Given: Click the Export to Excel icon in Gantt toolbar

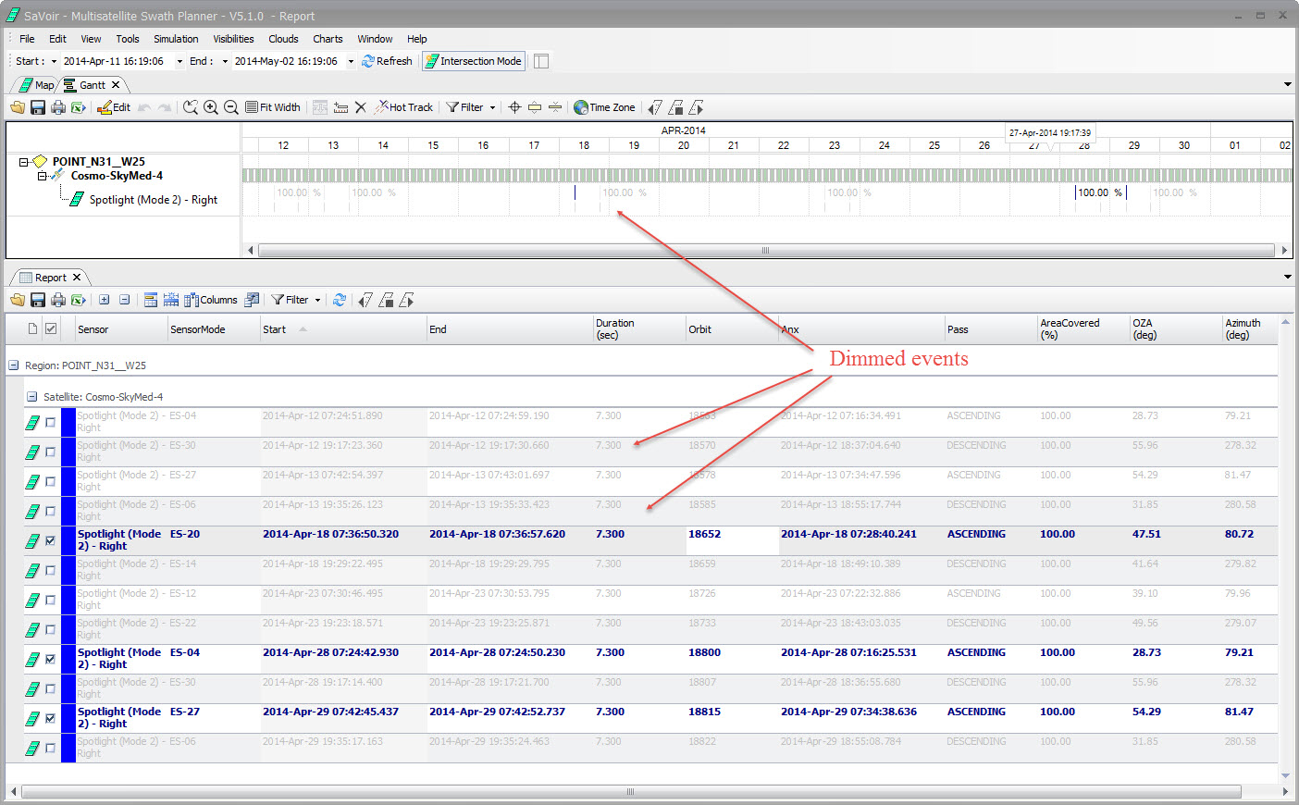Looking at the screenshot, I should (79, 107).
